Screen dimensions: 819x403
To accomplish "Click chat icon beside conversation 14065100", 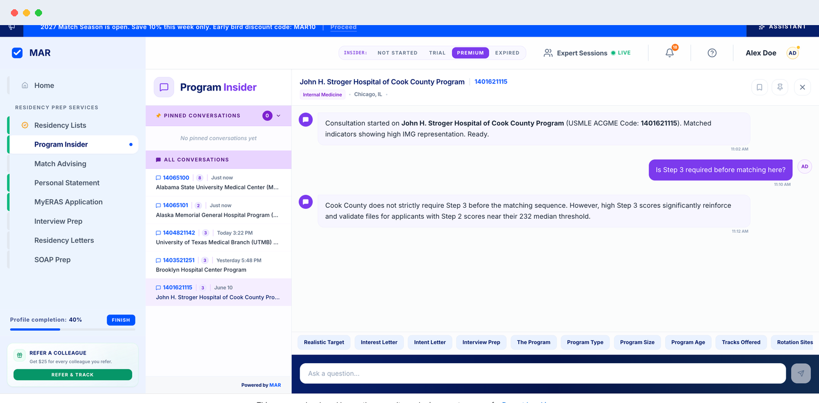I will [158, 178].
